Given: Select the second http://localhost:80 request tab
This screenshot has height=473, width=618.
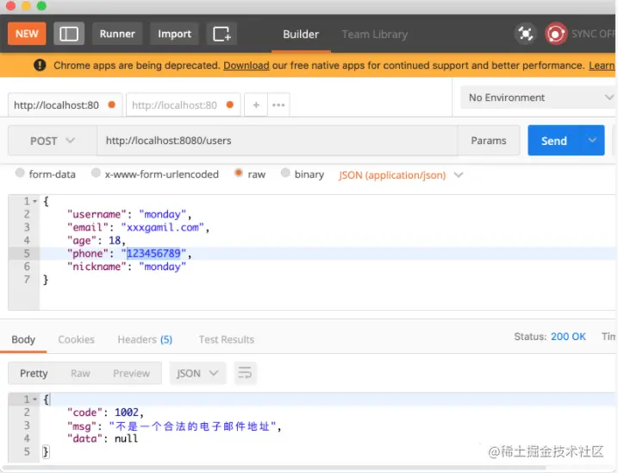Looking at the screenshot, I should pyautogui.click(x=184, y=105).
